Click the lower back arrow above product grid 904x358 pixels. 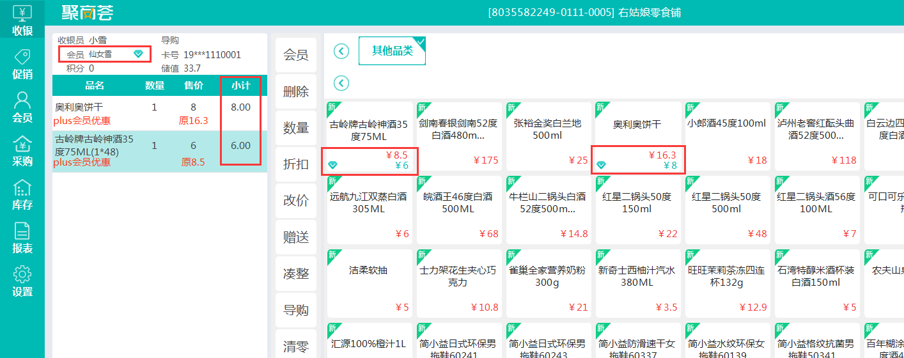click(x=341, y=83)
